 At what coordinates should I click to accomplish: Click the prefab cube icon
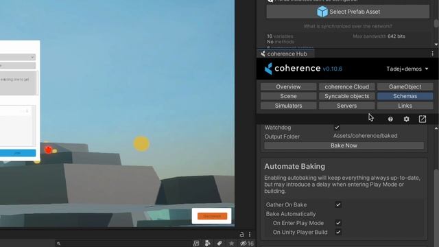tap(322, 12)
